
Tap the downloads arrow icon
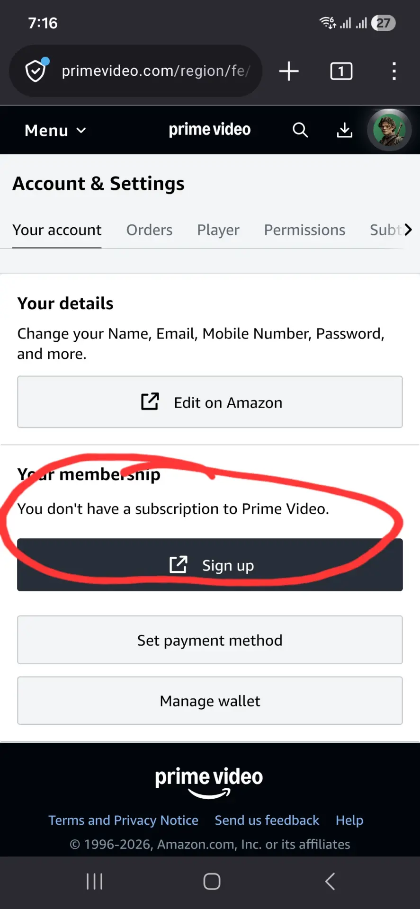(x=345, y=130)
